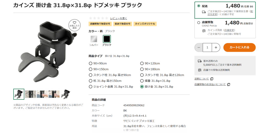Click external link icon beside 送料について

pyautogui.click(x=212, y=79)
